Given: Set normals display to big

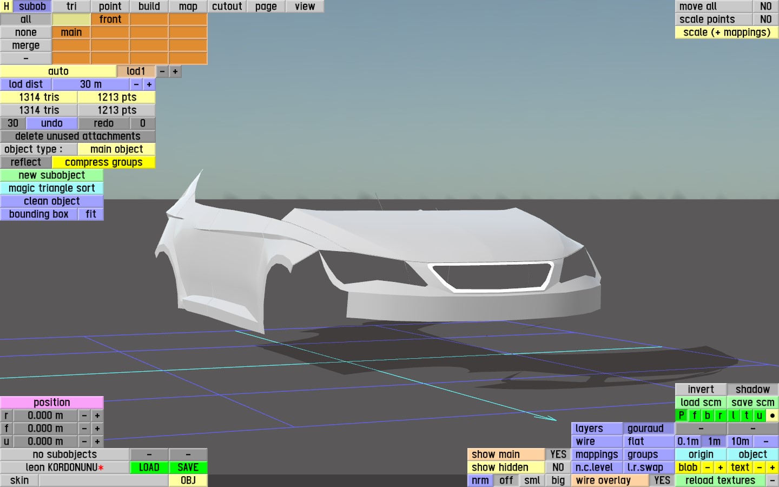Looking at the screenshot, I should [558, 481].
